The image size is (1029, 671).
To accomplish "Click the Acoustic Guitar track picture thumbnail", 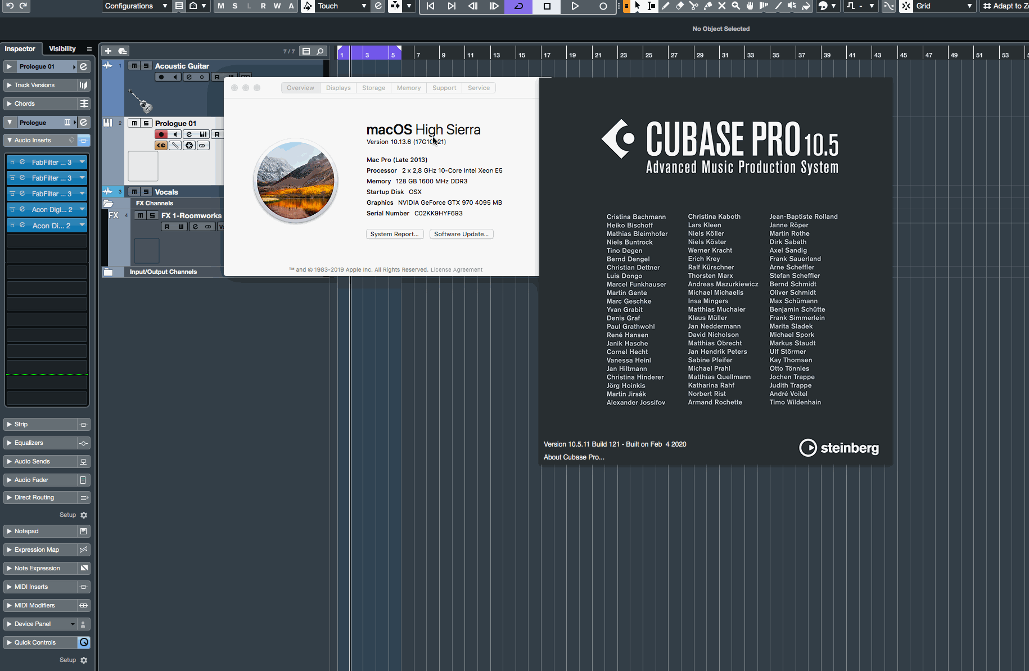I will [x=141, y=101].
